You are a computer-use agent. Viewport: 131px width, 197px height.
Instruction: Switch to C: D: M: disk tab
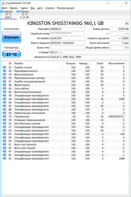(x=24, y=14)
